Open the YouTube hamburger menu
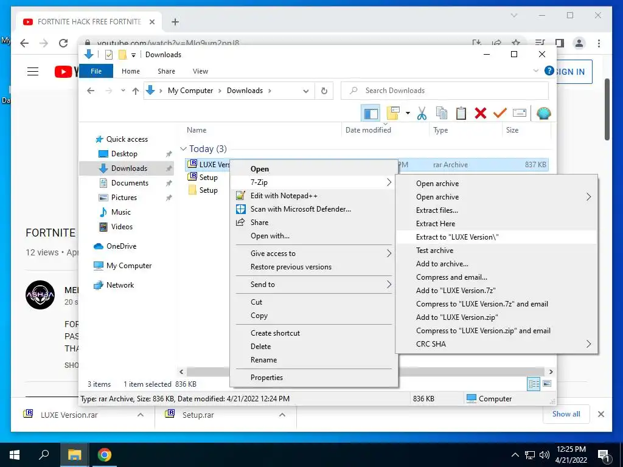Image resolution: width=623 pixels, height=467 pixels. 33,72
